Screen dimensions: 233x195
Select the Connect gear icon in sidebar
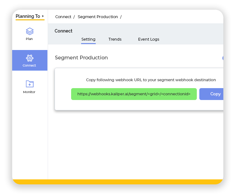(x=30, y=58)
